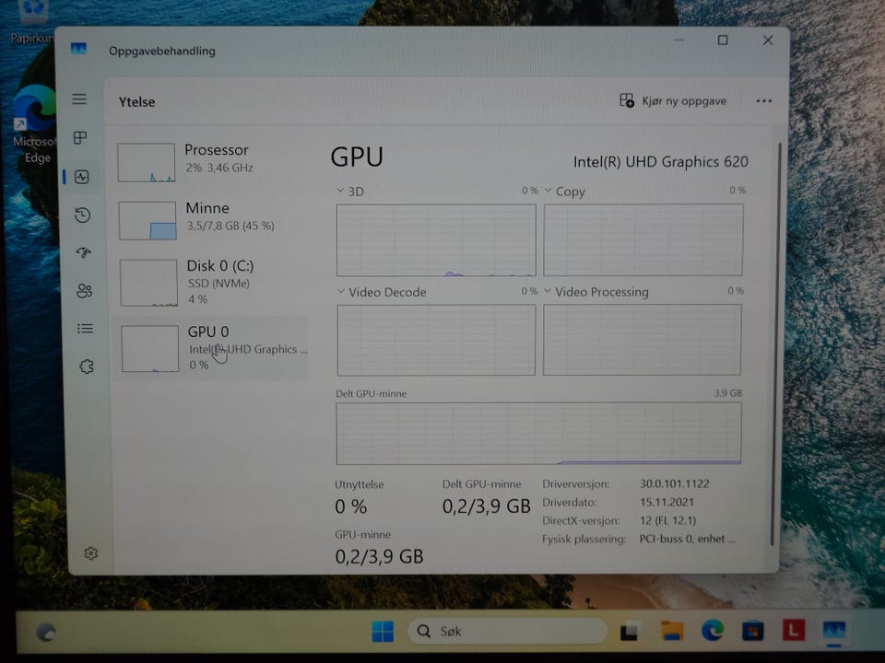Open the Details list page icon
The height and width of the screenshot is (663, 885).
pyautogui.click(x=85, y=328)
